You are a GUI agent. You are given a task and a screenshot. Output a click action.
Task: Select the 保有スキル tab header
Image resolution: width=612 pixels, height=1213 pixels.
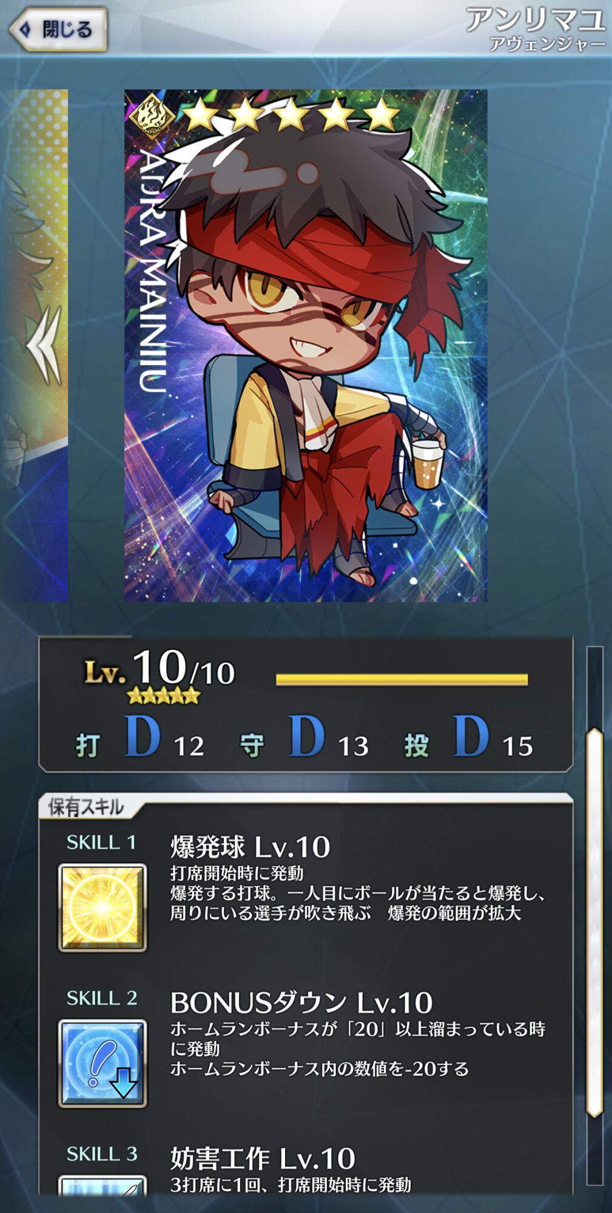[x=86, y=807]
